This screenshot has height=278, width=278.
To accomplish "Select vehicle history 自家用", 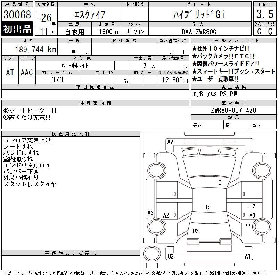I will coord(75,32).
